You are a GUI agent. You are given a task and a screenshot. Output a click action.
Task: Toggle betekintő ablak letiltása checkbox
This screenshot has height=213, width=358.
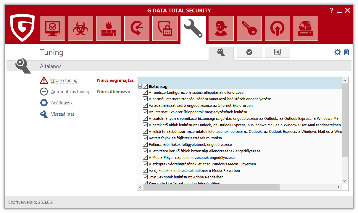(145, 125)
